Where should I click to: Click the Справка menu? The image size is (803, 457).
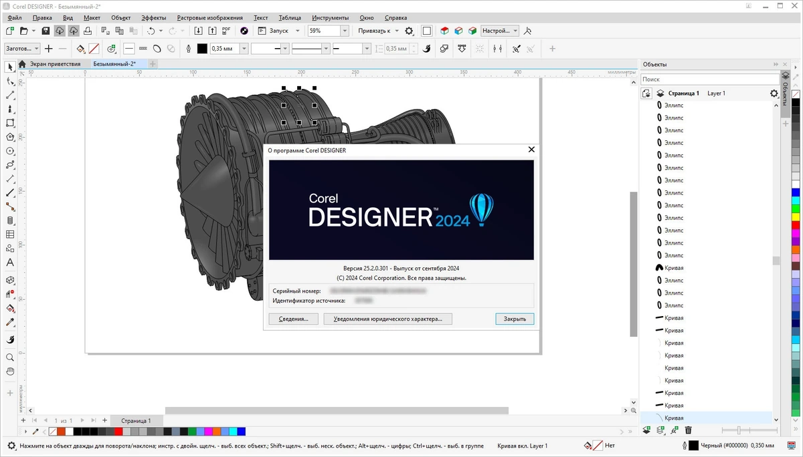click(395, 18)
